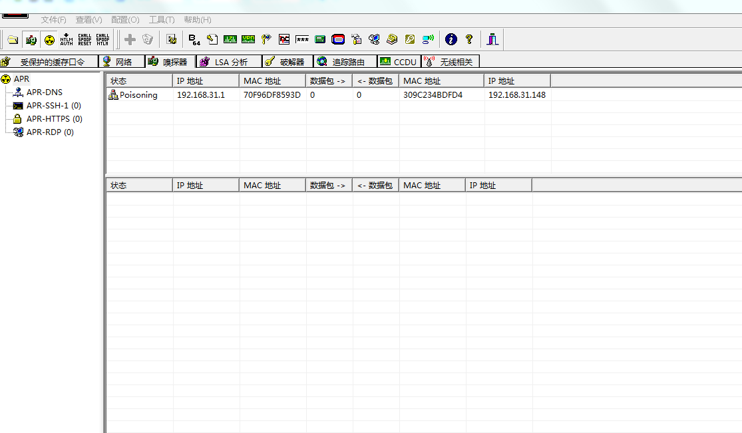Select the 嗅探器 tab
The height and width of the screenshot is (433, 742).
[x=170, y=62]
